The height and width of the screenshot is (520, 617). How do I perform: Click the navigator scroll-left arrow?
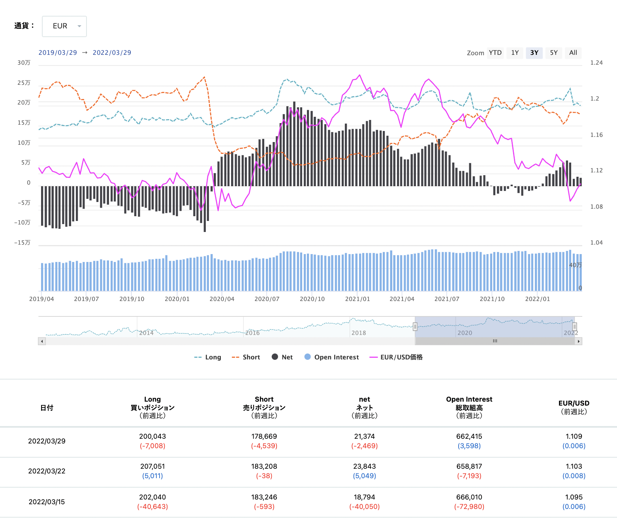pyautogui.click(x=42, y=341)
